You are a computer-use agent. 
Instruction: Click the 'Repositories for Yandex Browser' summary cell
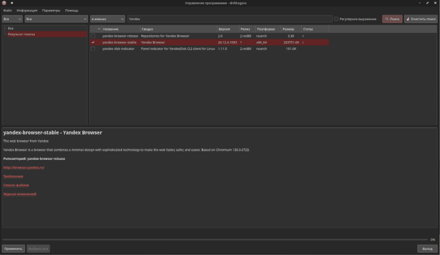(x=165, y=36)
